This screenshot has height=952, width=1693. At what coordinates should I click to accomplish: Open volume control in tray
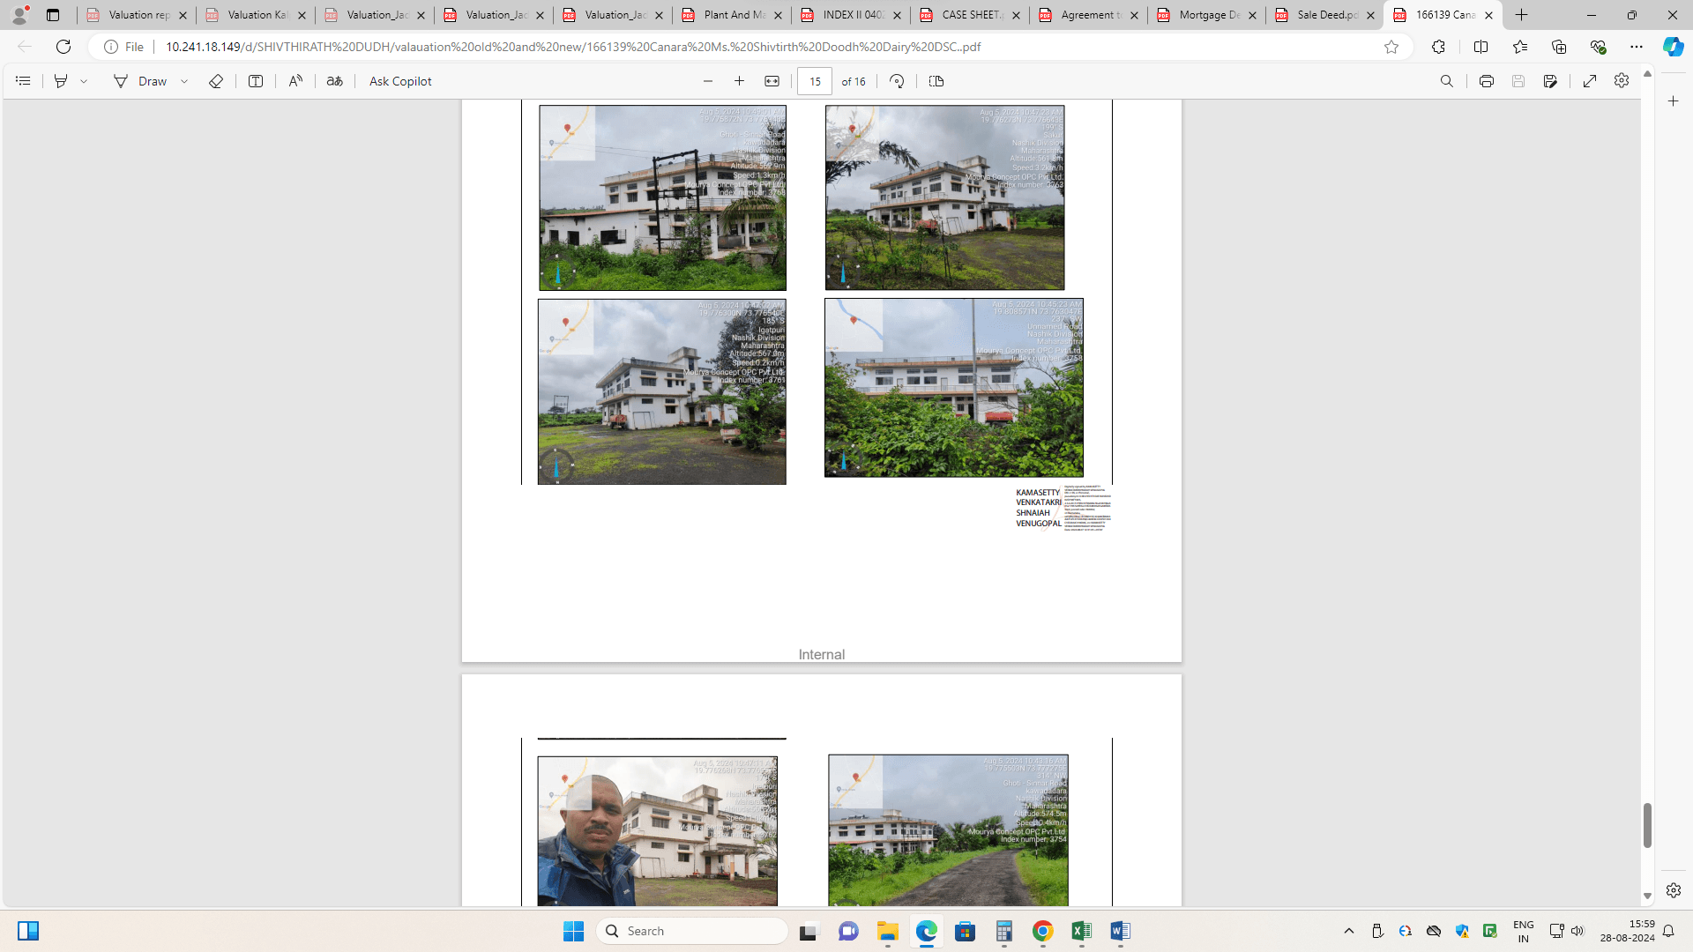point(1577,931)
